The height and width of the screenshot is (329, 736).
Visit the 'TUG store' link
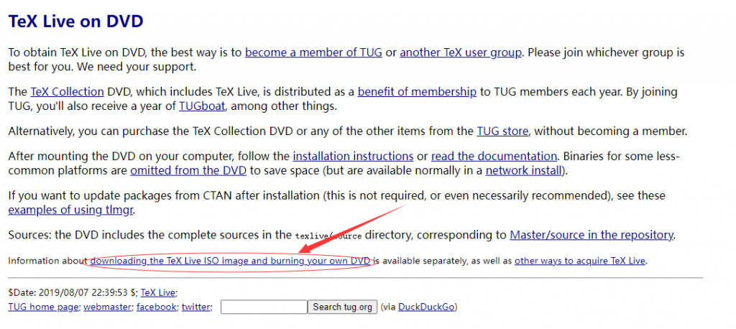[502, 131]
